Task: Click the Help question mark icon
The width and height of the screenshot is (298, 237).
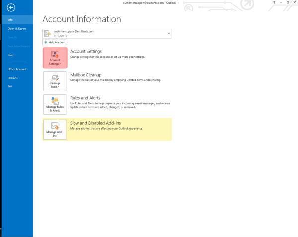Action: pyautogui.click(x=274, y=2)
